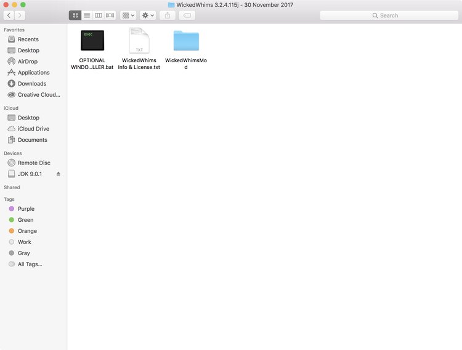
Task: Switch to icon view
Action: pos(75,15)
